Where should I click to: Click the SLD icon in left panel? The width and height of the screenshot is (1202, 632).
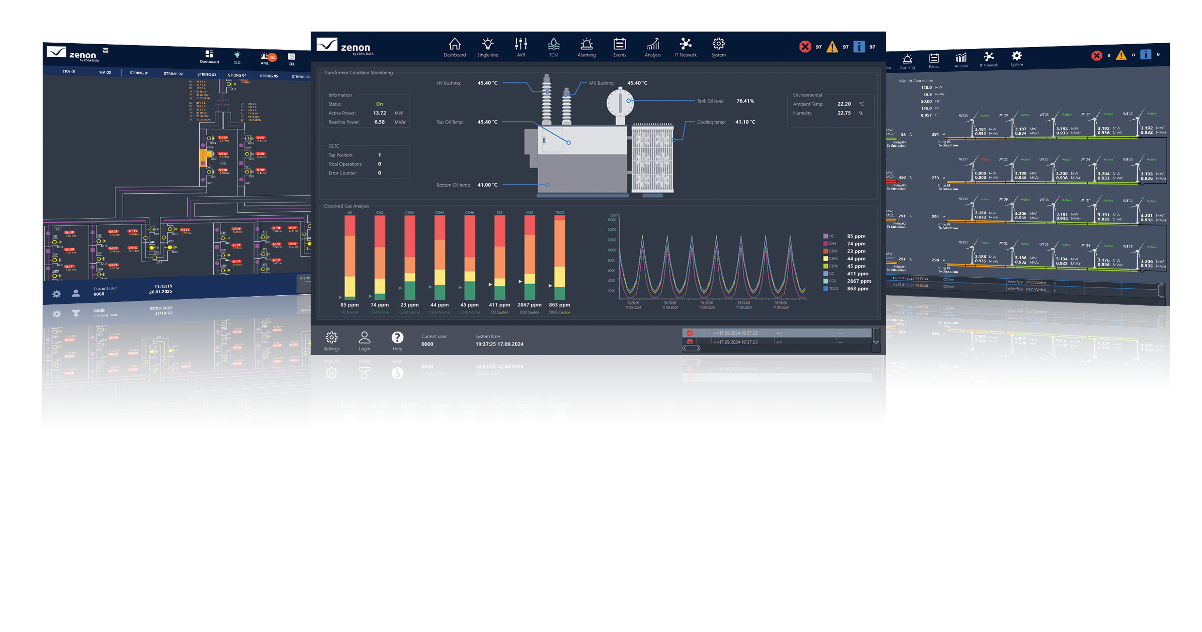(x=237, y=55)
